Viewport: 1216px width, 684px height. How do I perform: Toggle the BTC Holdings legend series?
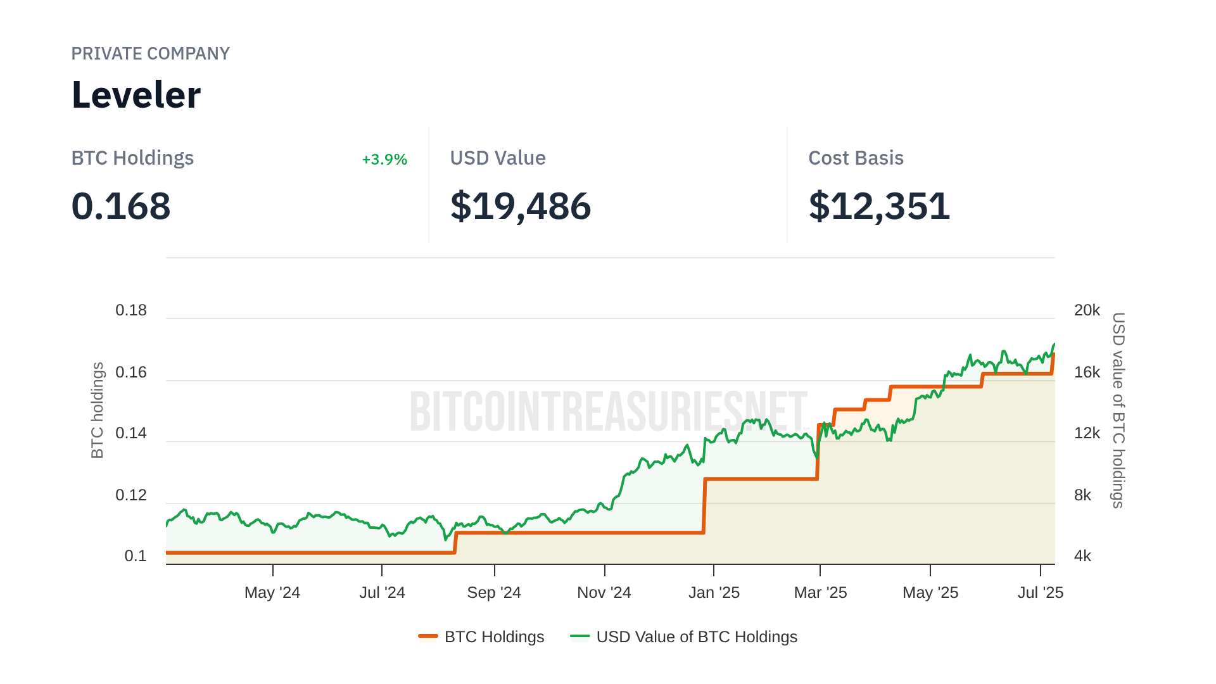coord(494,636)
